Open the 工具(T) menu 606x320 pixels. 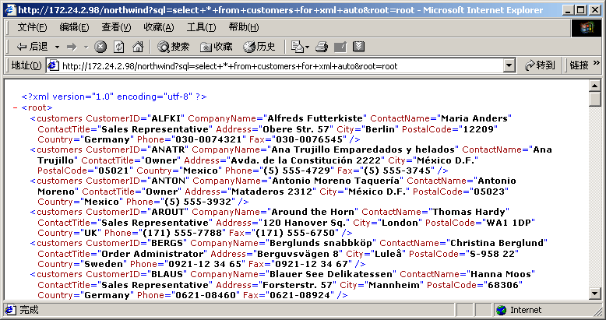(202, 27)
